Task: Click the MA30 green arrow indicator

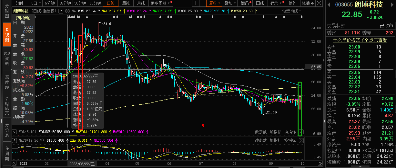Action: pos(175,11)
